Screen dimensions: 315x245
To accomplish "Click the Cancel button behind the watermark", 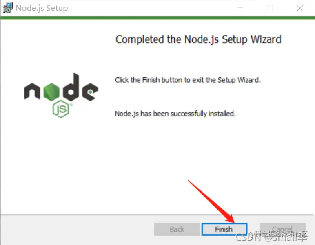I will [x=282, y=229].
